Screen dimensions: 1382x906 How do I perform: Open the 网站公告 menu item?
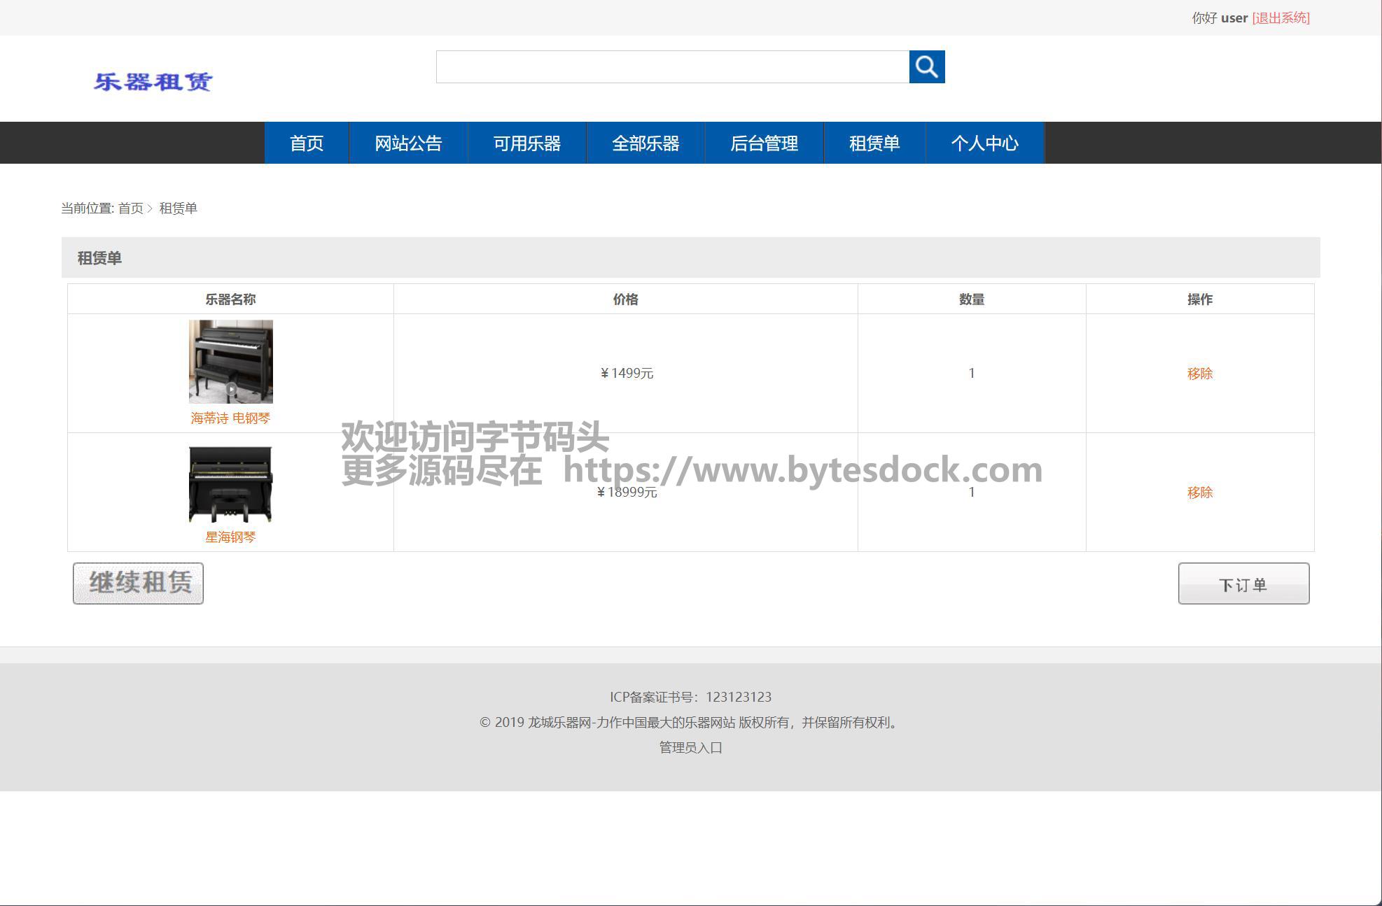pyautogui.click(x=408, y=143)
